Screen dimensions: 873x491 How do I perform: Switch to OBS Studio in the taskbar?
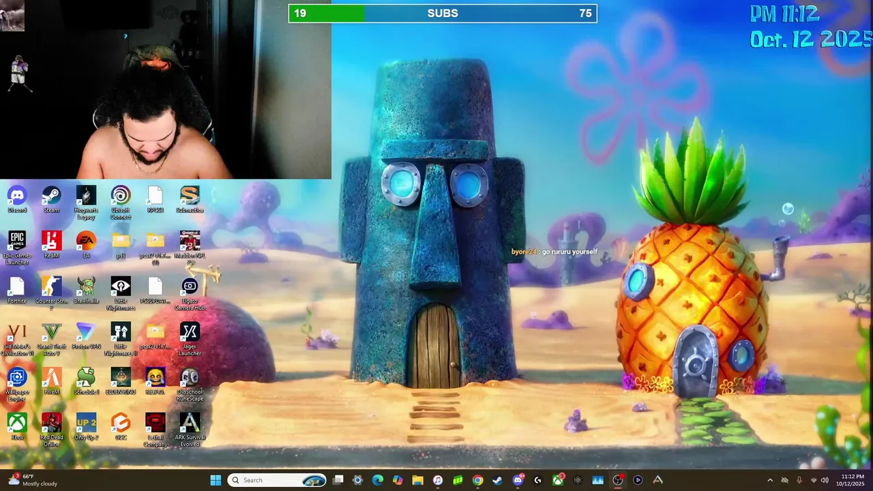click(x=617, y=480)
